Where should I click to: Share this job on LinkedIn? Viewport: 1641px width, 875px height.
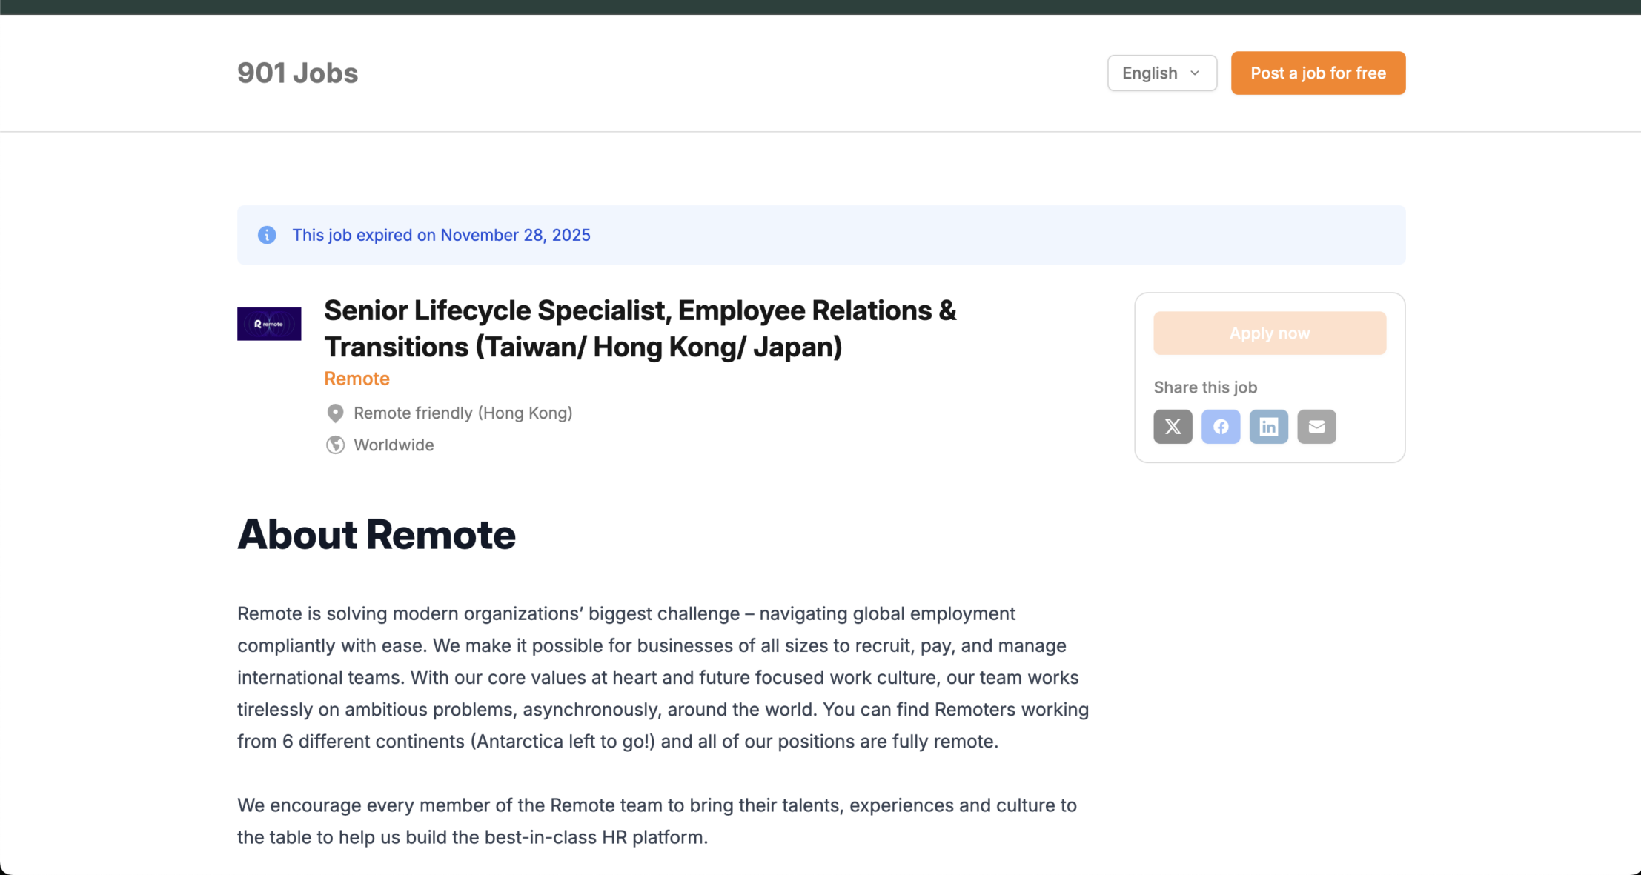coord(1268,427)
